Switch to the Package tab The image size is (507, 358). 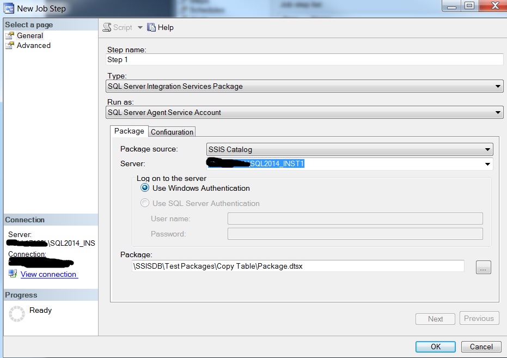(x=129, y=131)
